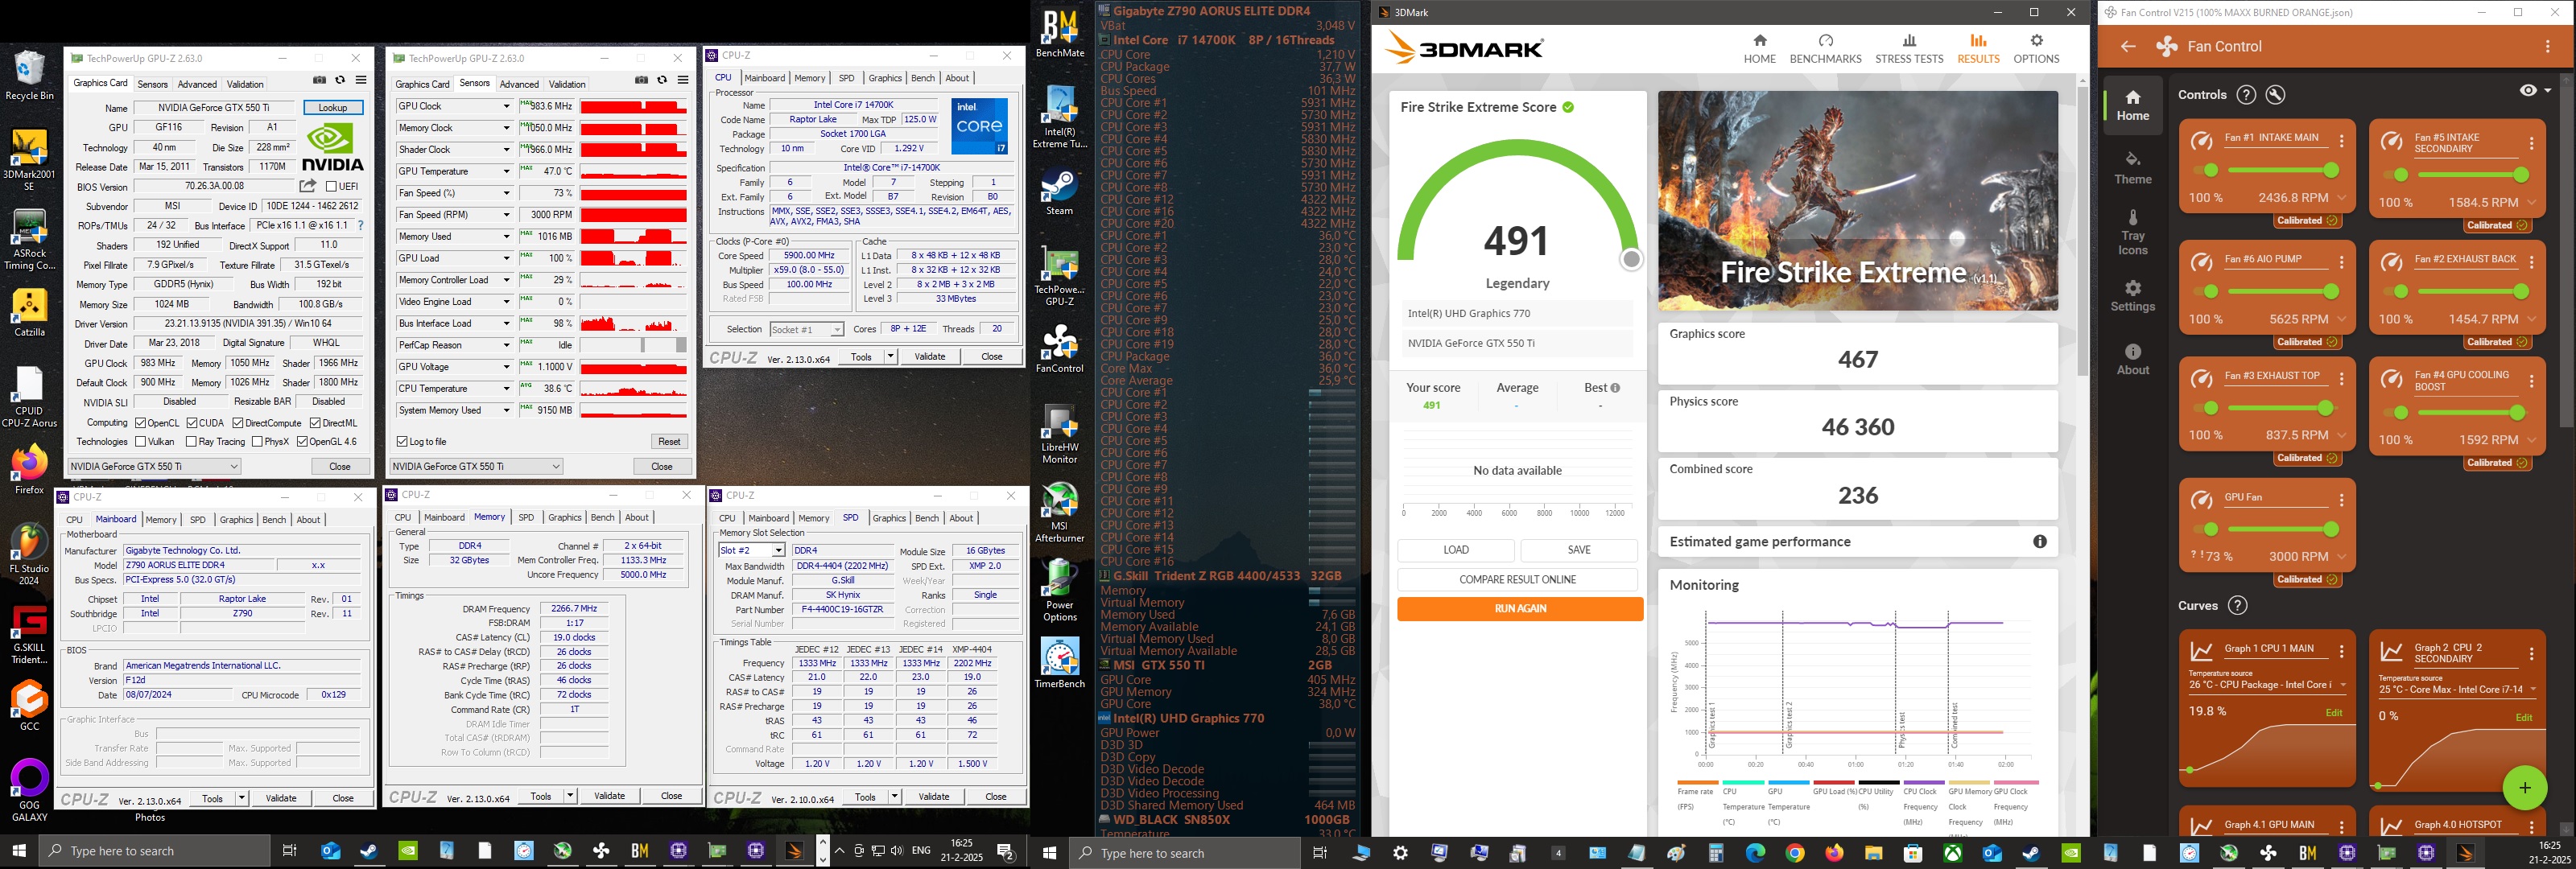Switch to the Validation tab in GPU-Z Sensors window
The height and width of the screenshot is (869, 2576).
click(567, 84)
